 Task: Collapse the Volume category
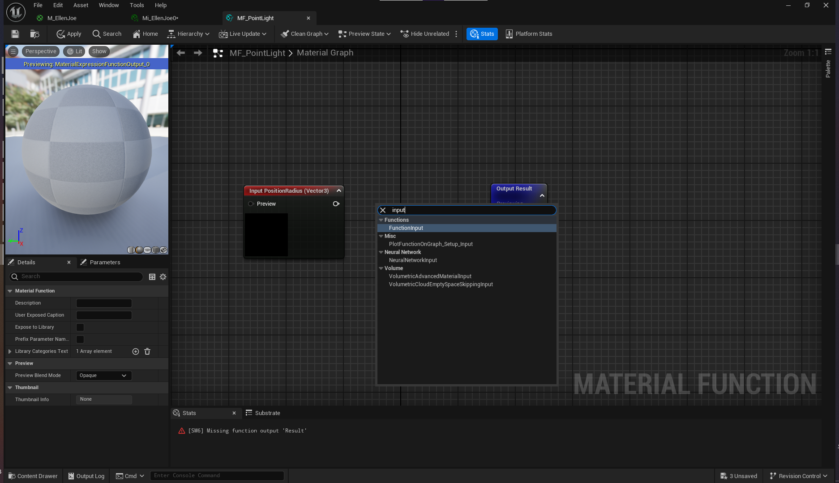(x=381, y=268)
